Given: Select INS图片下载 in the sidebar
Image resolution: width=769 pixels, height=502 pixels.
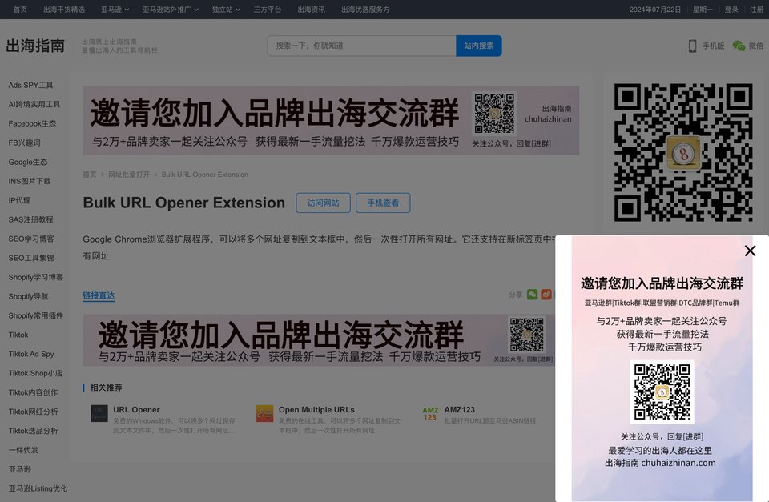Looking at the screenshot, I should (30, 181).
